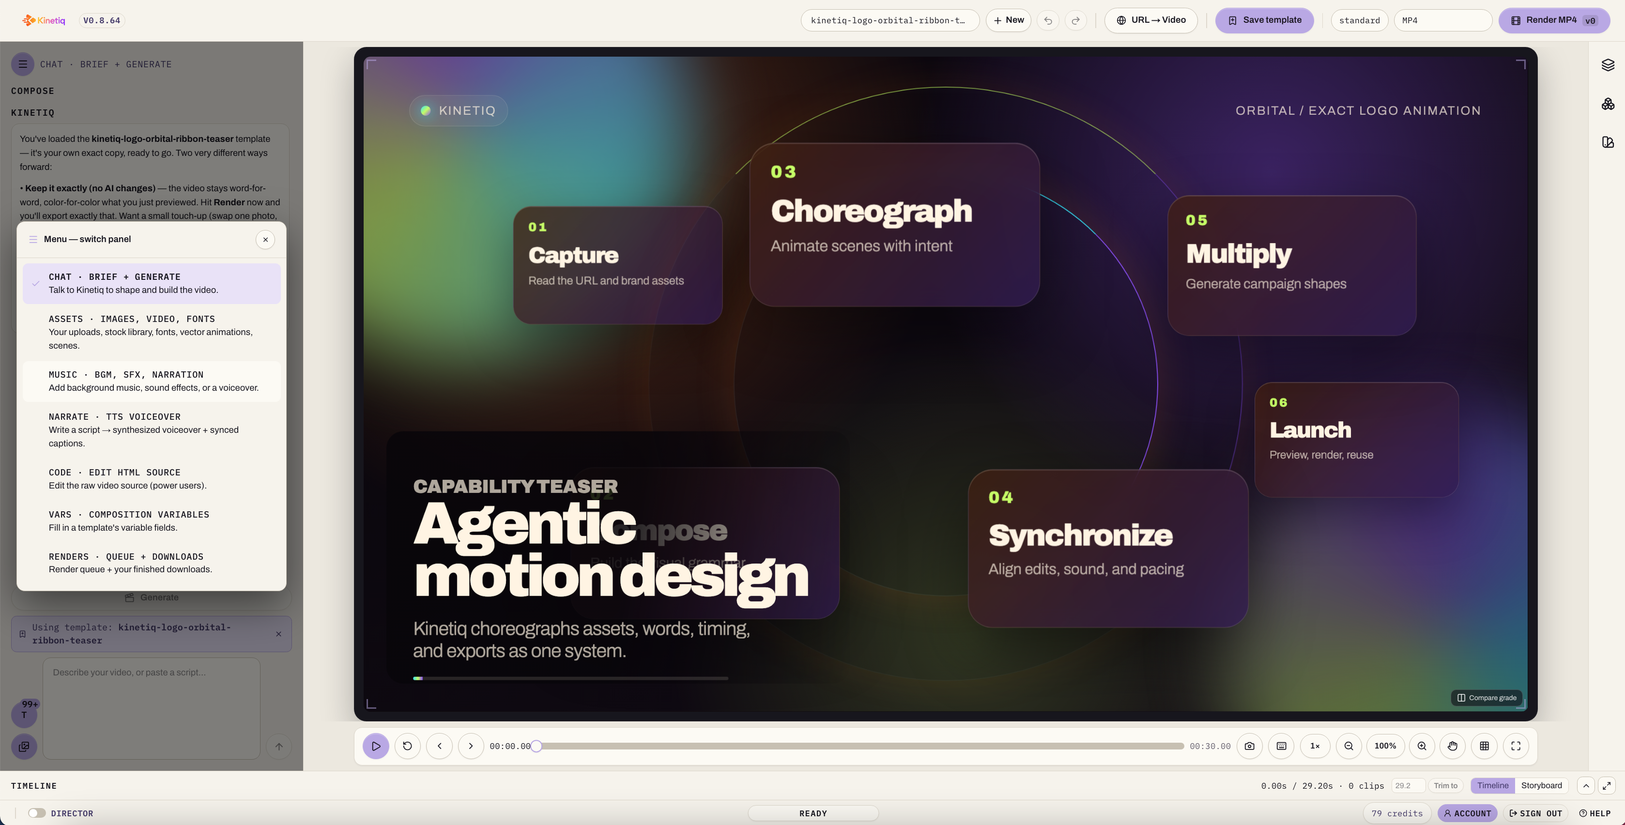Switch to Renders · Queue + Downloads panel

pos(152,563)
